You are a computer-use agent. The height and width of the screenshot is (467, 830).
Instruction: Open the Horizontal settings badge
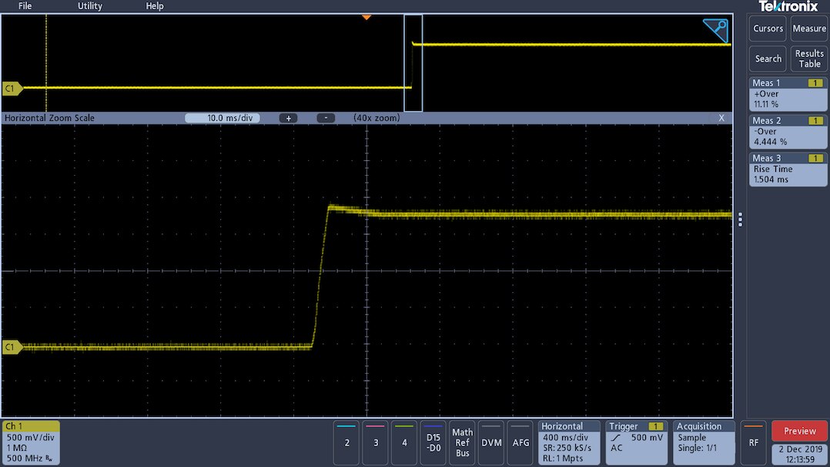[x=569, y=442]
